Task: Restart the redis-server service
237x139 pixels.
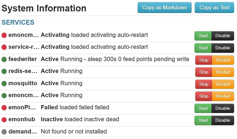Action: tap(223, 72)
